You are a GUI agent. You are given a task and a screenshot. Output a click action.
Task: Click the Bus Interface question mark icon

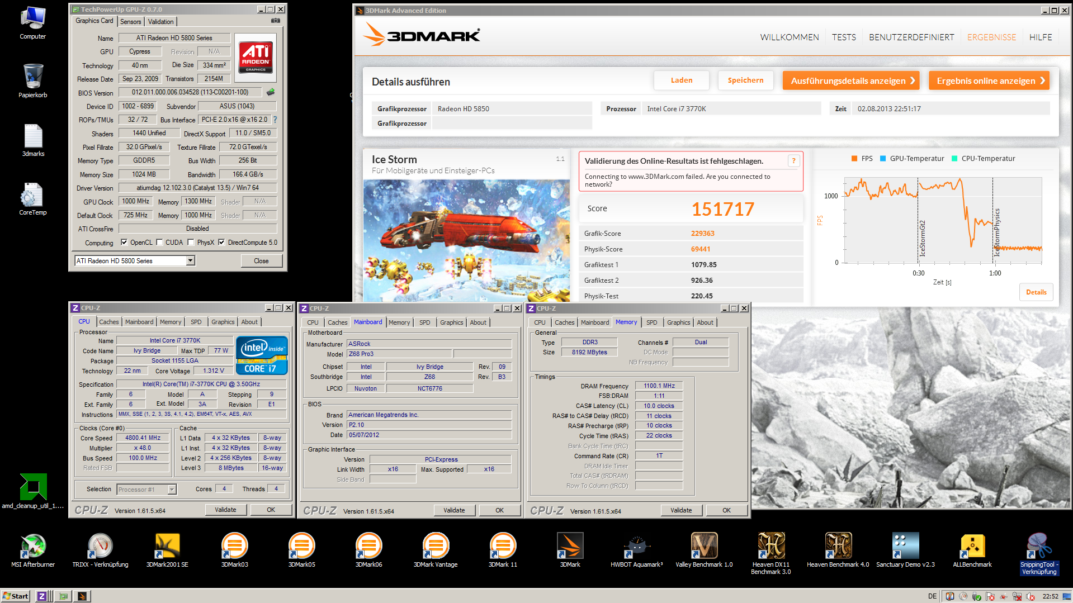click(x=275, y=120)
